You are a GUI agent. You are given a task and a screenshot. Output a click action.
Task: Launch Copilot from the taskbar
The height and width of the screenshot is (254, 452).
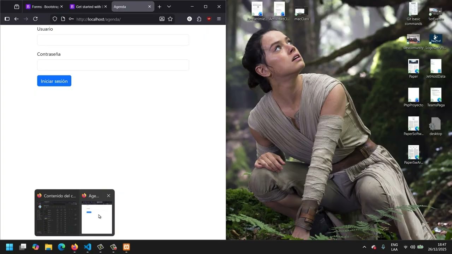tap(36, 247)
